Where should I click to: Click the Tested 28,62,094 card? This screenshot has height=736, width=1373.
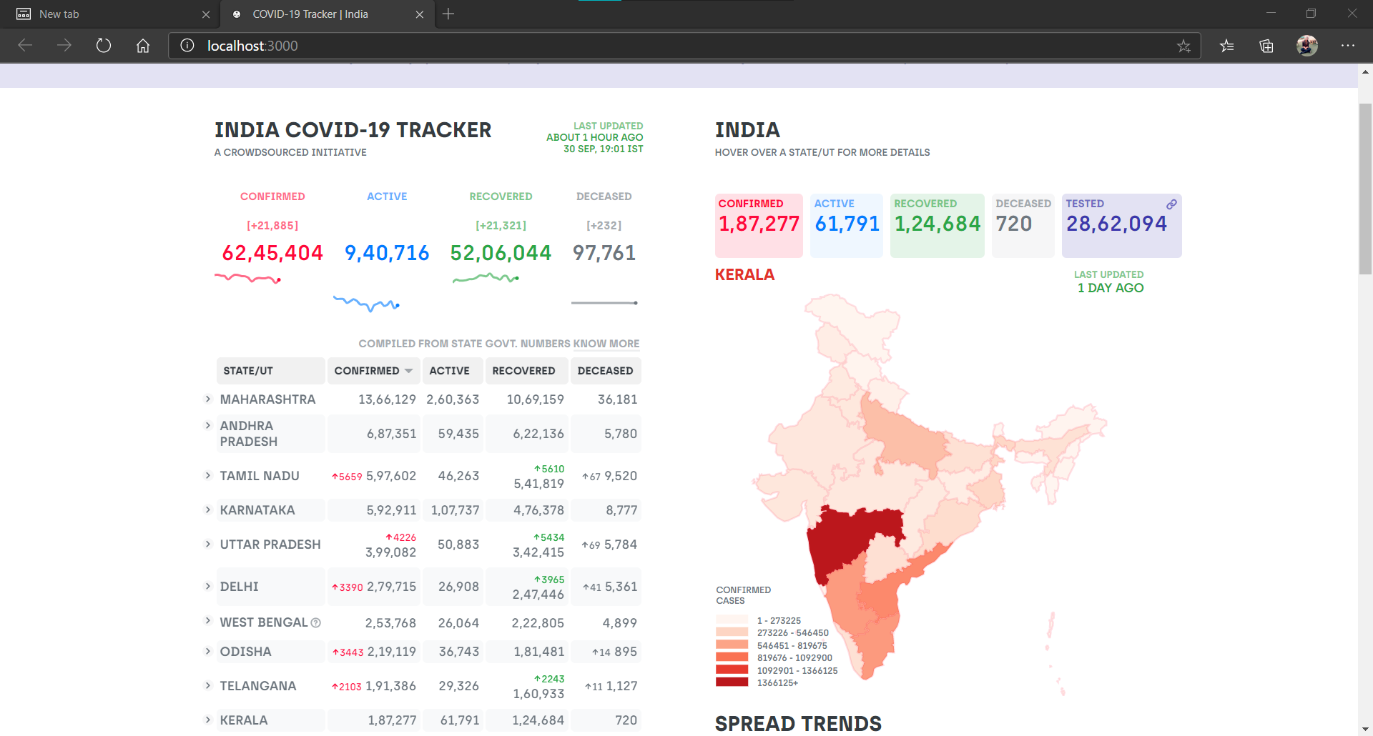[x=1121, y=226]
